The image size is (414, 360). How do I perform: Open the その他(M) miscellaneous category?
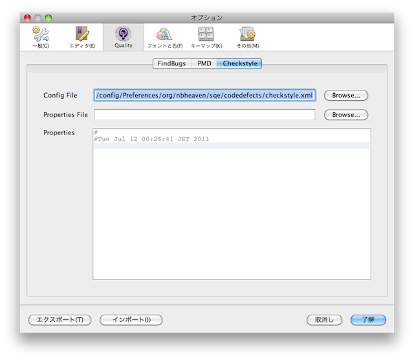[x=246, y=37]
